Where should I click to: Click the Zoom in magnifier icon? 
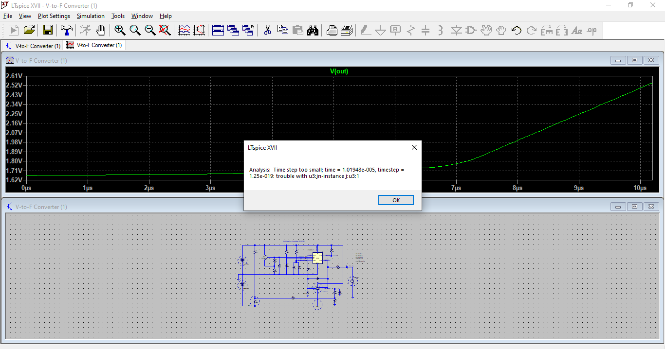point(120,30)
